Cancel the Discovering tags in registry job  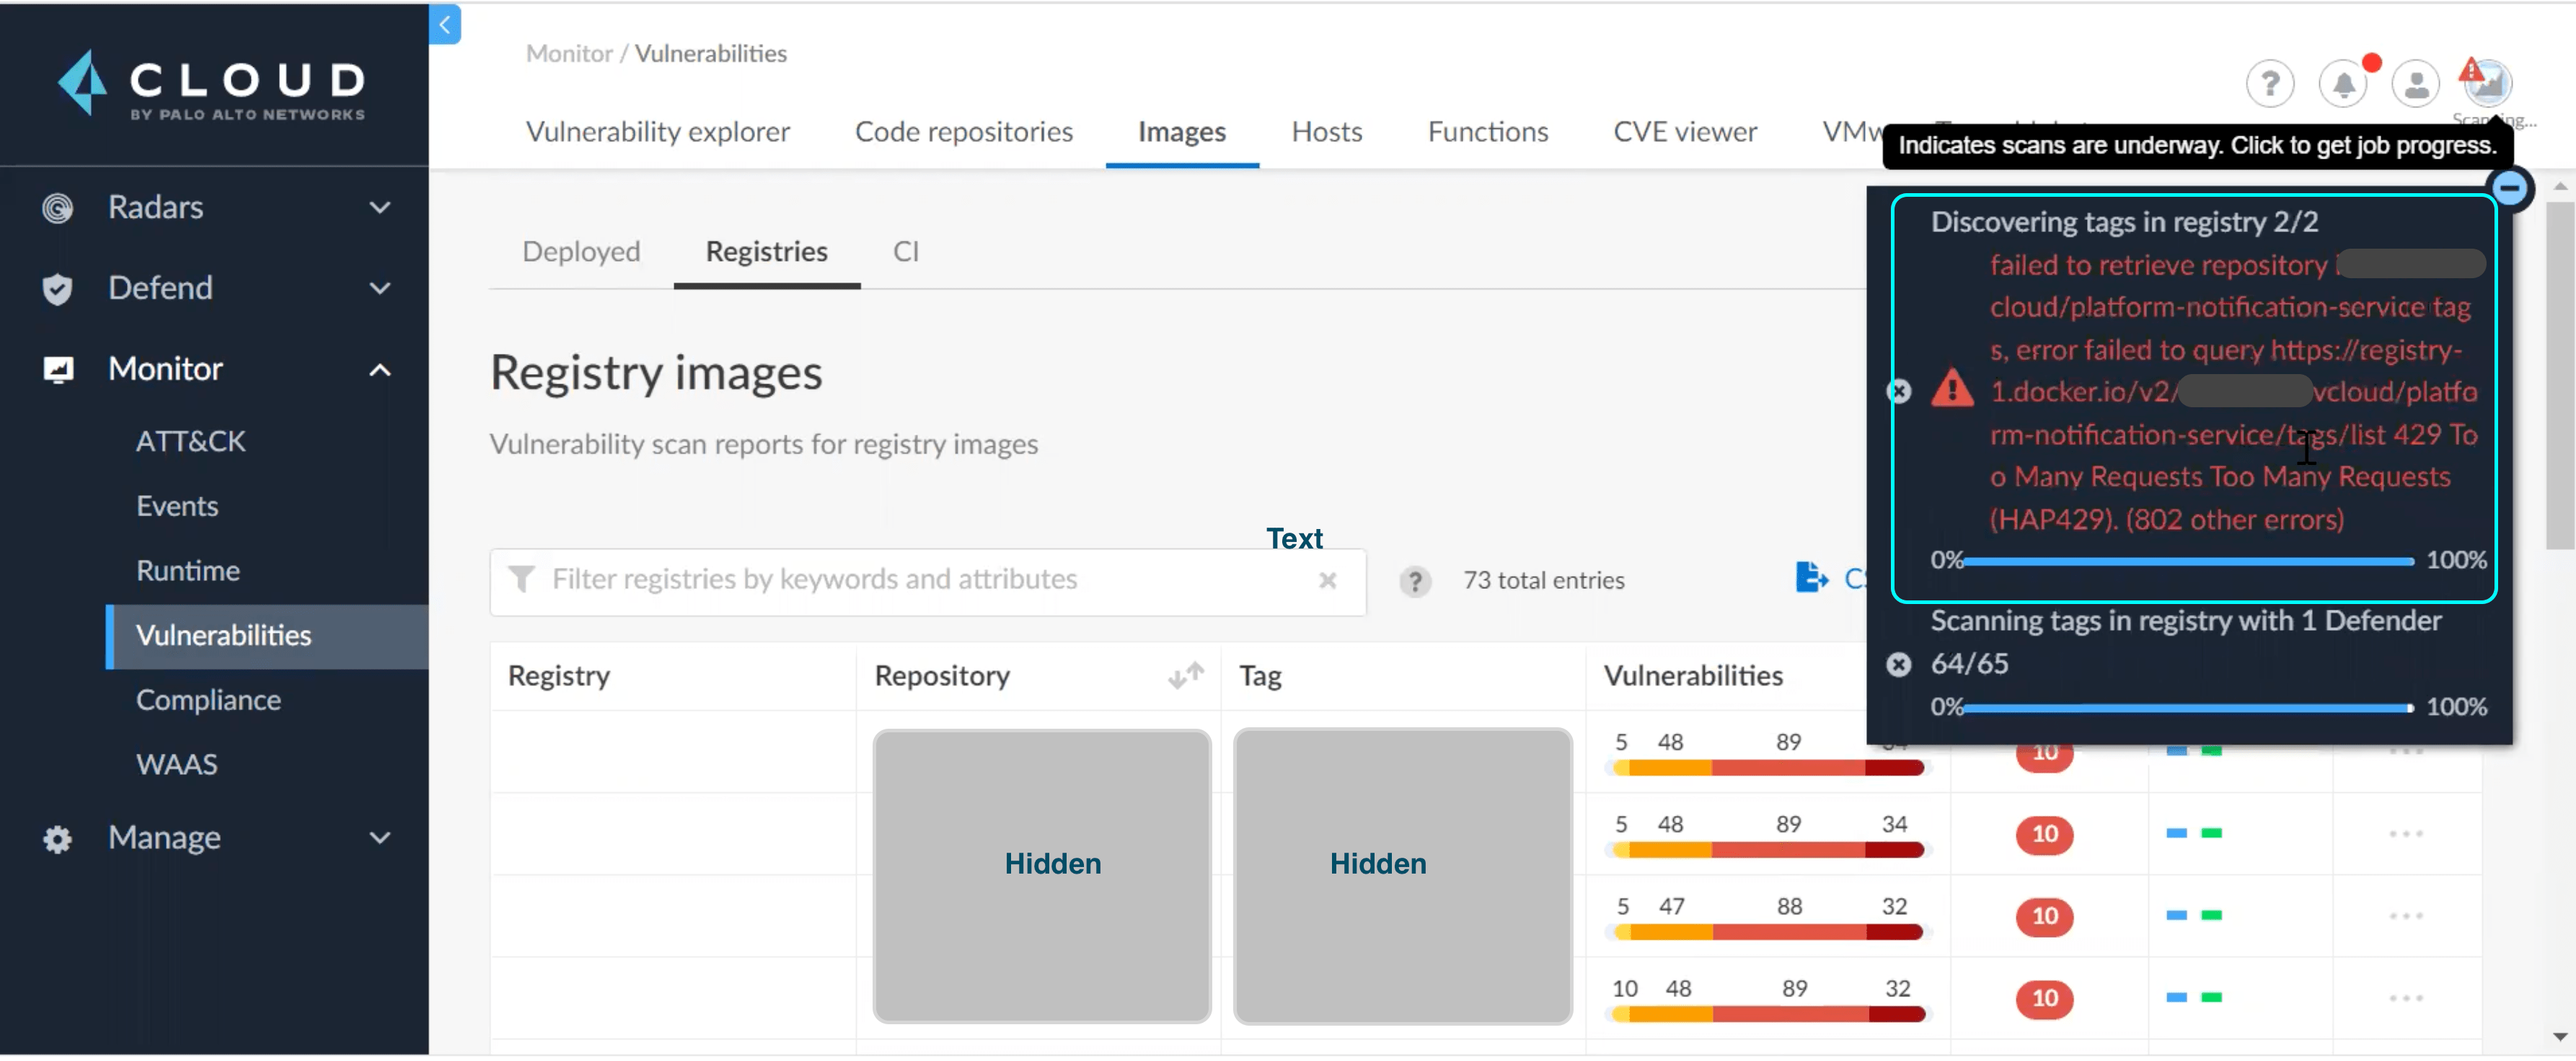click(x=1898, y=391)
